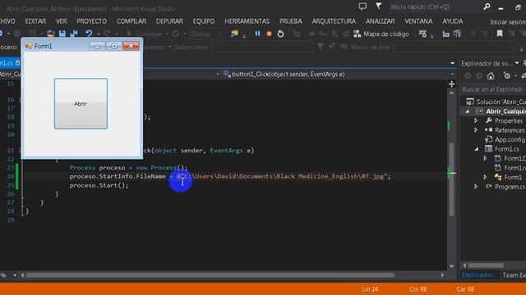This screenshot has width=526, height=295.
Task: Open file from the toolbar folder icon
Action: (51, 34)
